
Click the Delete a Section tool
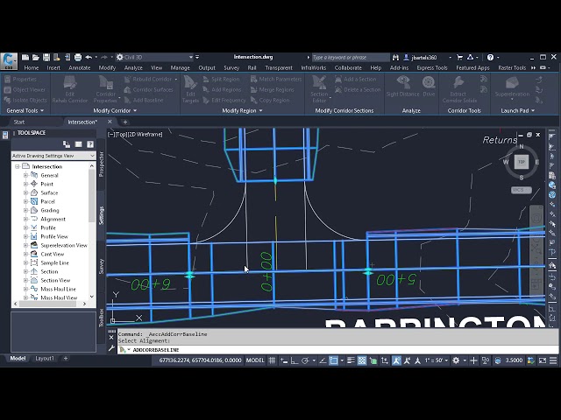coord(358,89)
